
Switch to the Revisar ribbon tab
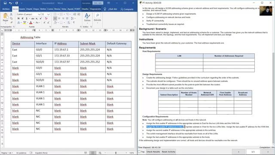57,9
